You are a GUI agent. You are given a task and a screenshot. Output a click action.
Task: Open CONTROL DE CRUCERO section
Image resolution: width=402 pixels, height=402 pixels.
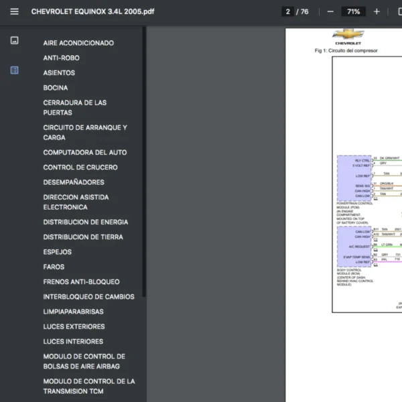pyautogui.click(x=80, y=167)
